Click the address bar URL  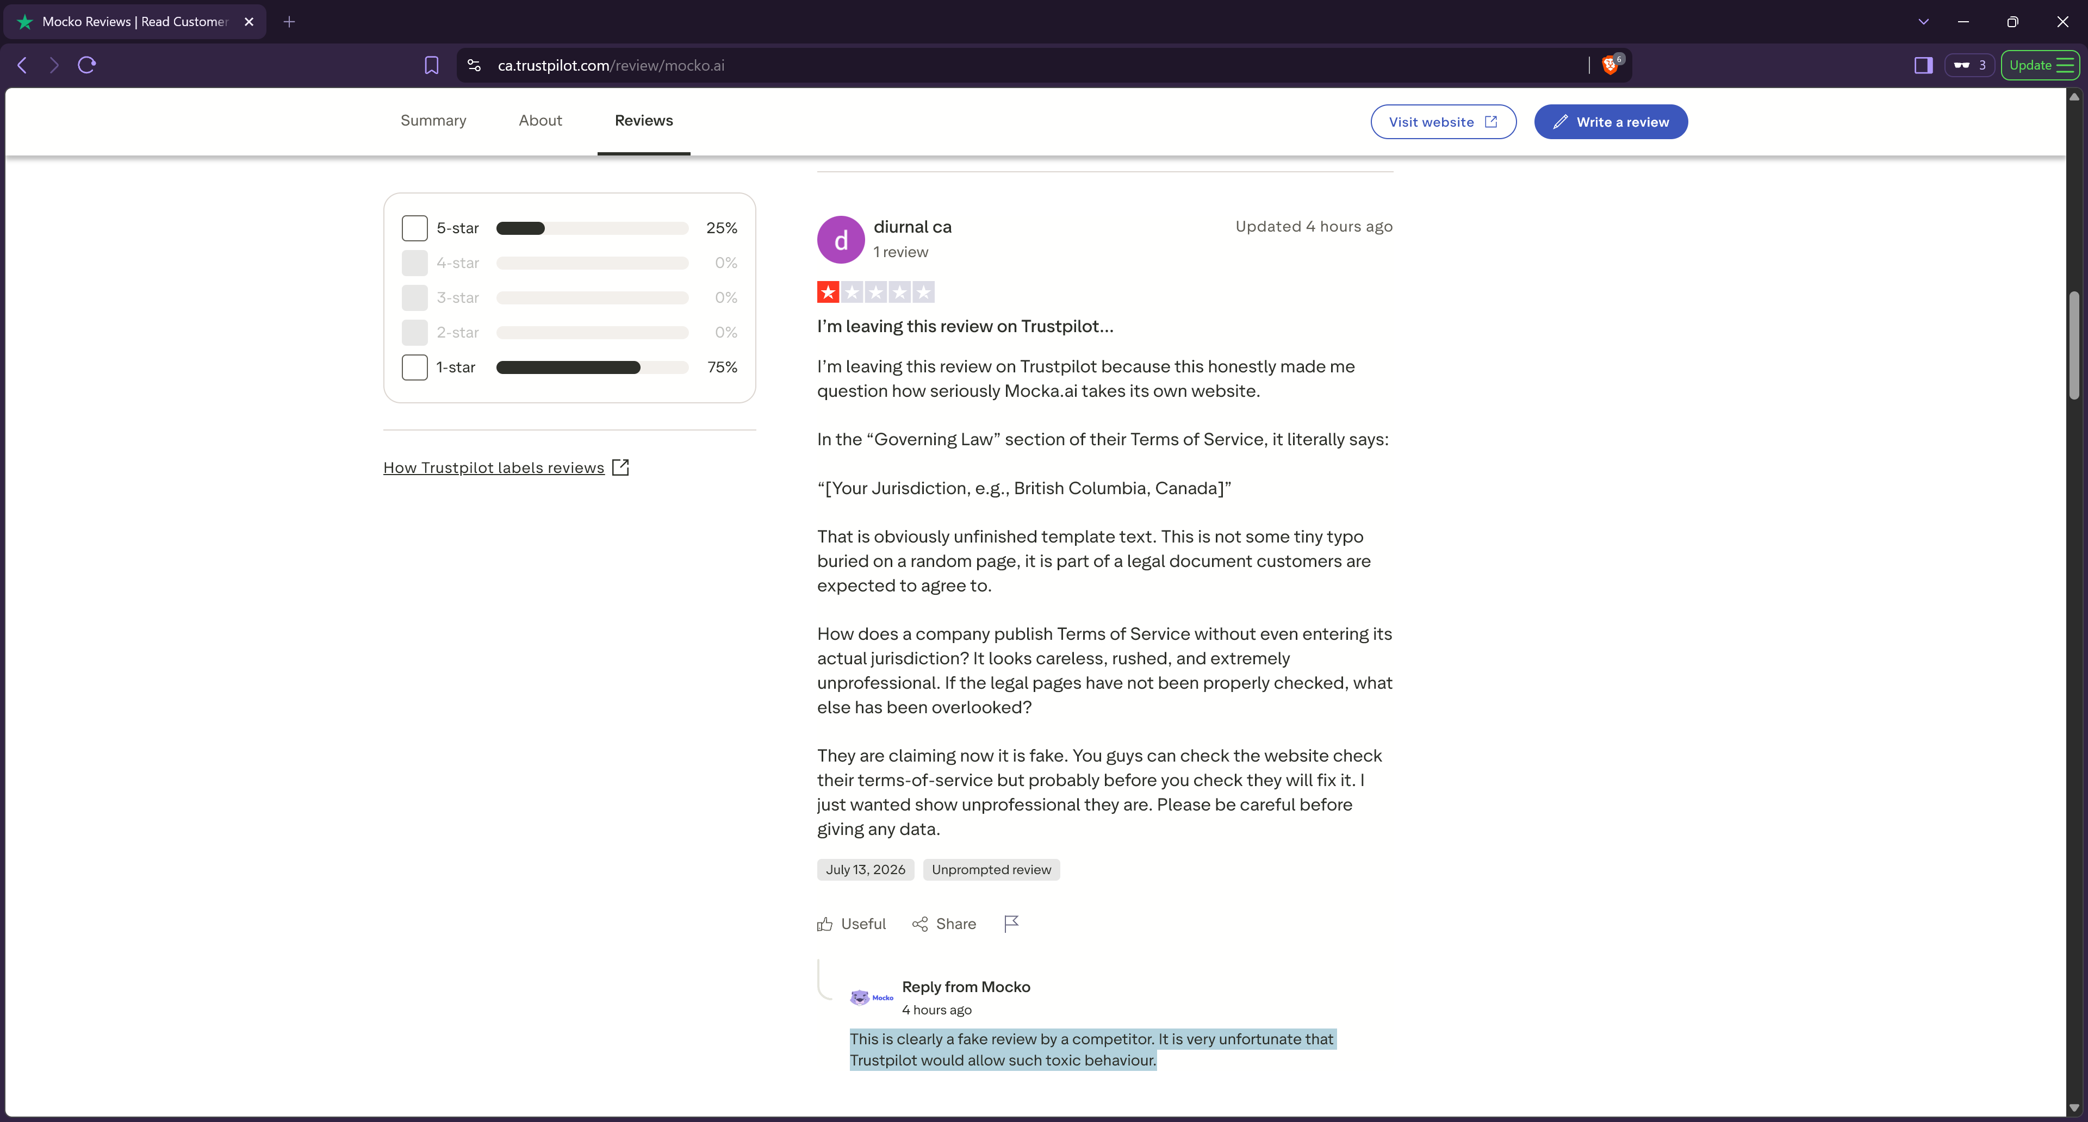(611, 66)
